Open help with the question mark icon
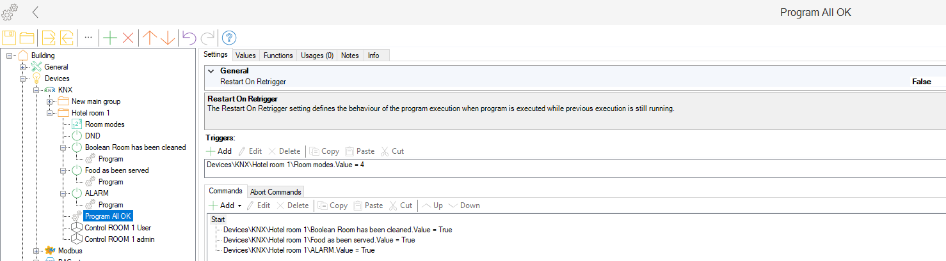Screen dimensions: 946x261 pos(229,38)
